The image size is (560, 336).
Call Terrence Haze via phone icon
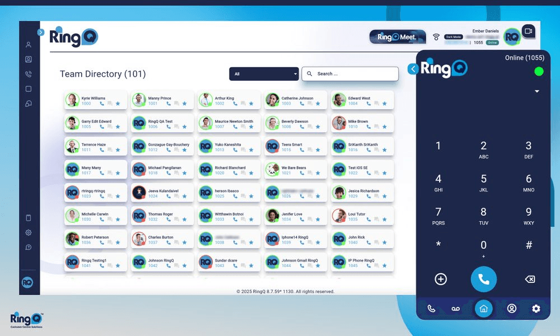(x=102, y=150)
